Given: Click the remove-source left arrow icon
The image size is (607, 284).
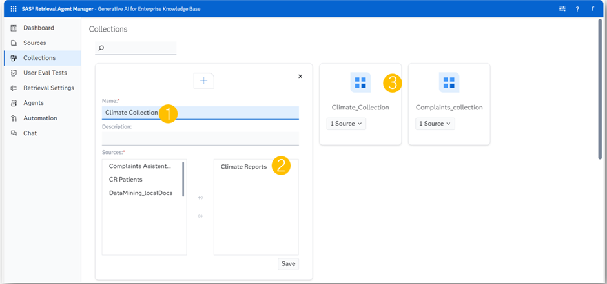Looking at the screenshot, I should 200,216.
